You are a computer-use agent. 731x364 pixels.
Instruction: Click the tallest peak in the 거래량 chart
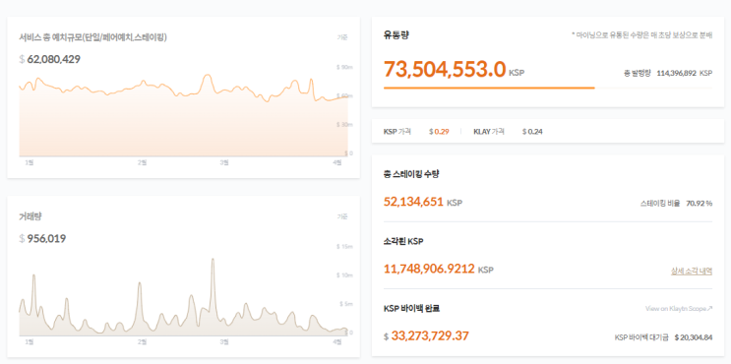213,259
